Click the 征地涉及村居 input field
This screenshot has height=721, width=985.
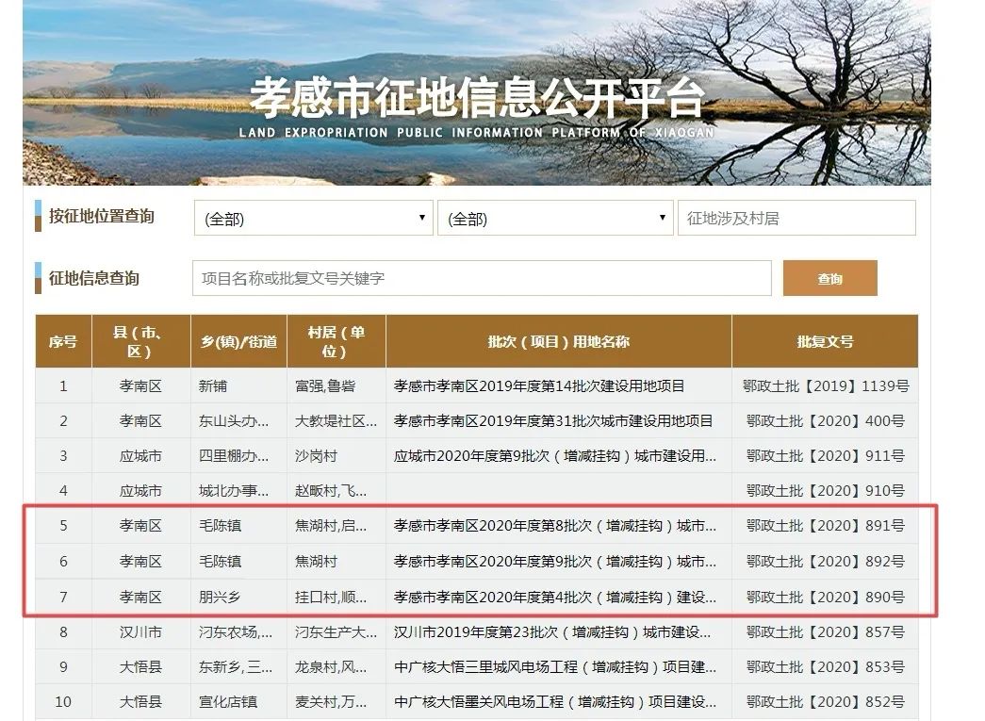[x=796, y=219]
